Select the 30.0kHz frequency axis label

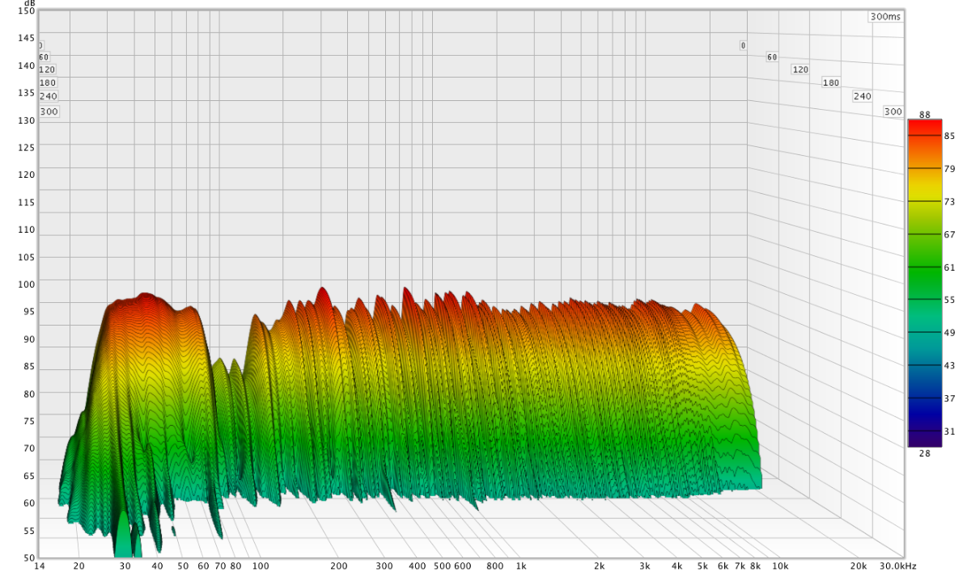[x=900, y=566]
